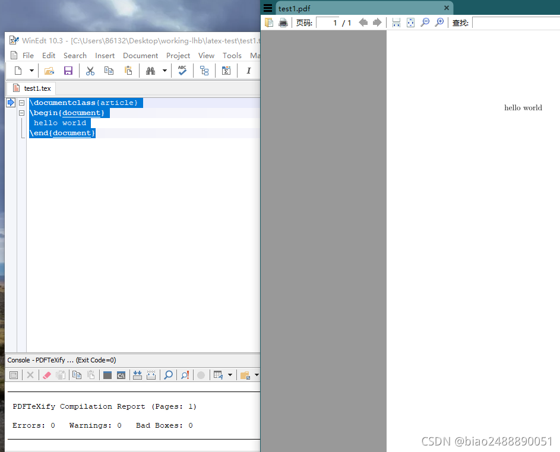
Task: Open the Project menu
Action: click(x=178, y=55)
